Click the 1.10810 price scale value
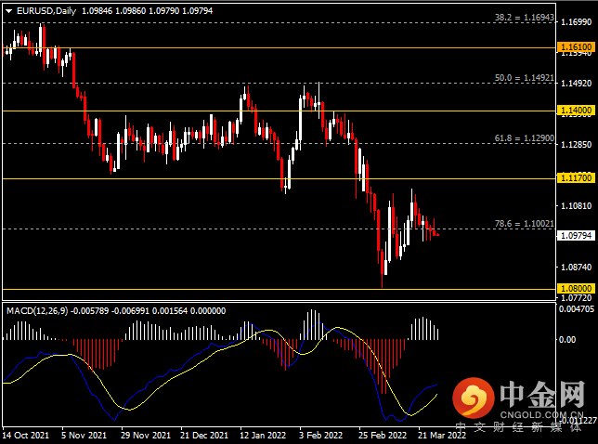The height and width of the screenshot is (444, 598). coord(577,206)
